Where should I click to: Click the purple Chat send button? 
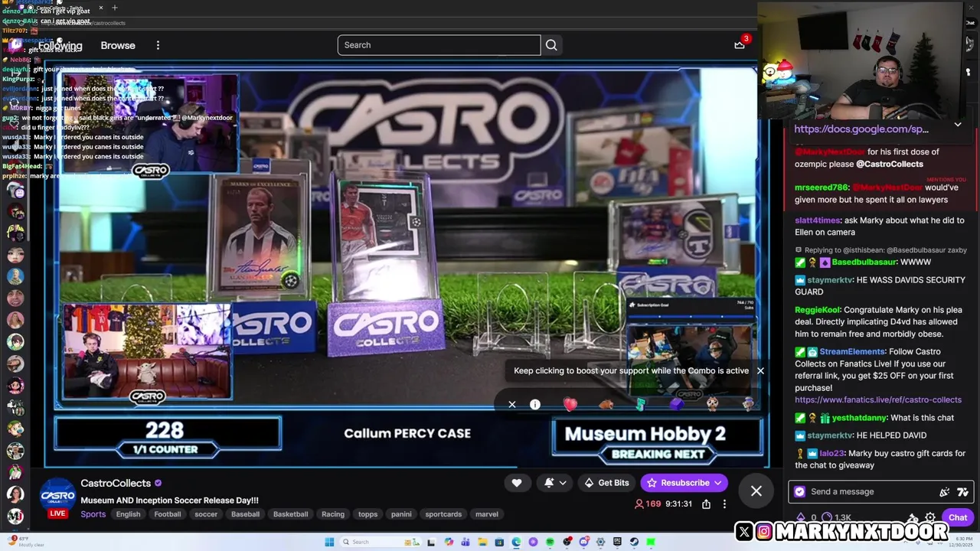[x=958, y=517]
